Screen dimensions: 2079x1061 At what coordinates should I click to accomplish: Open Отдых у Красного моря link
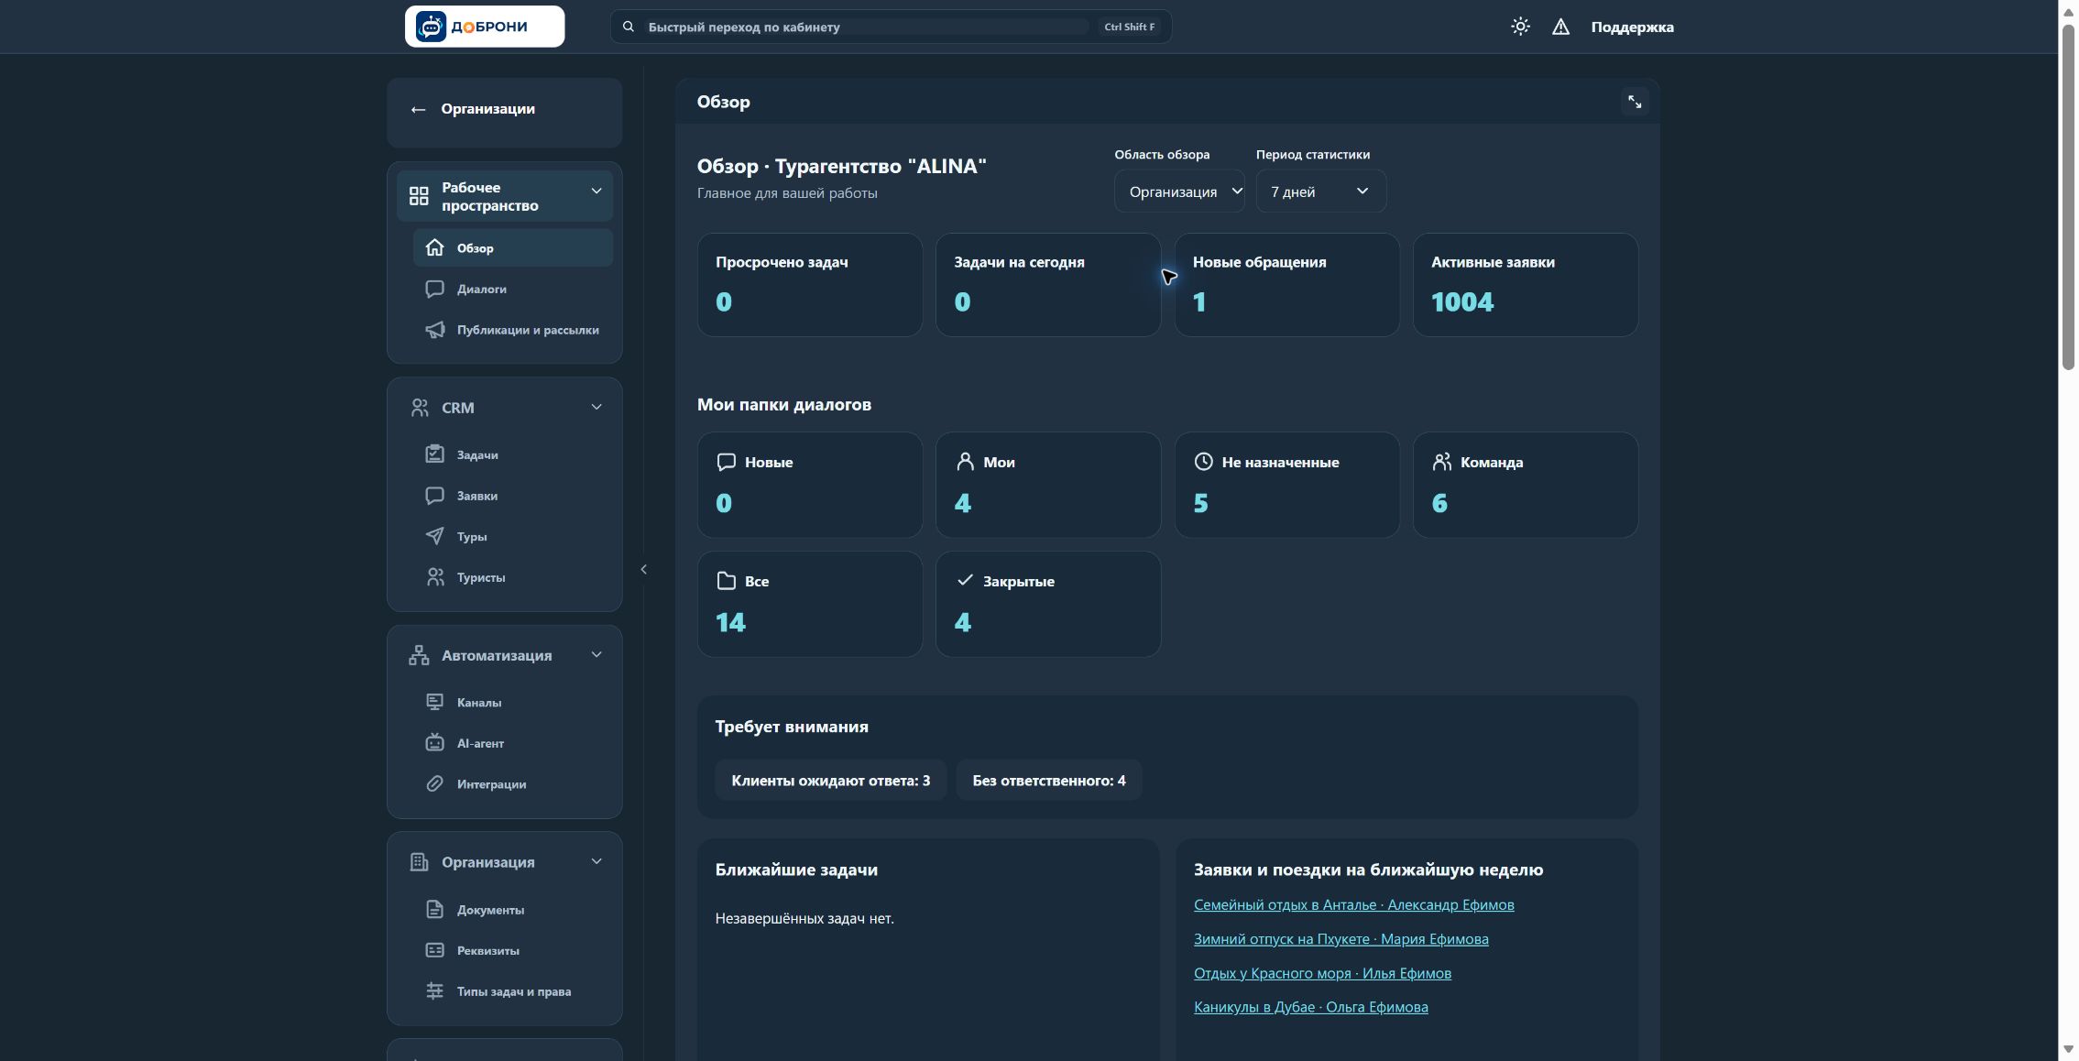(1322, 973)
